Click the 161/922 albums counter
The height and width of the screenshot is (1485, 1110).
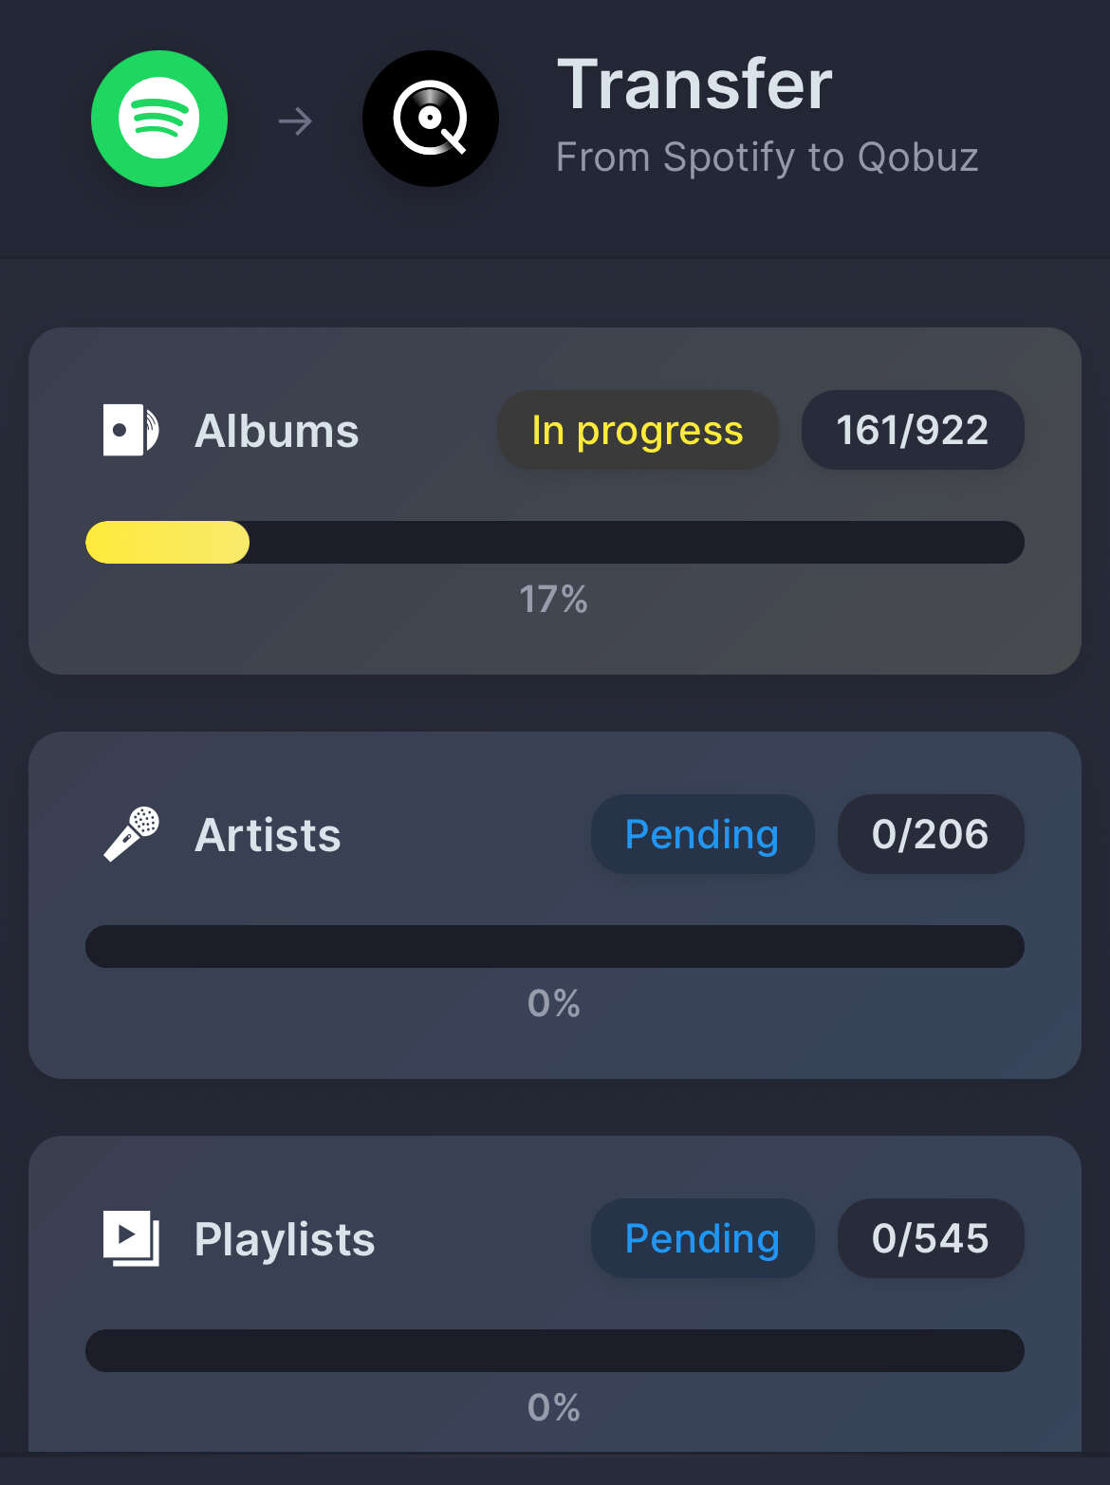pyautogui.click(x=913, y=430)
